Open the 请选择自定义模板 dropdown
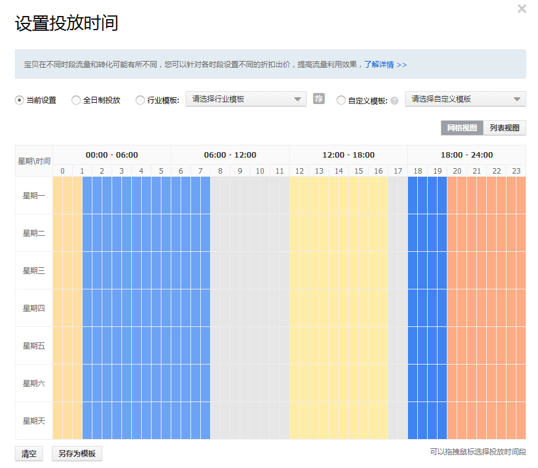Image resolution: width=538 pixels, height=468 pixels. pos(465,99)
